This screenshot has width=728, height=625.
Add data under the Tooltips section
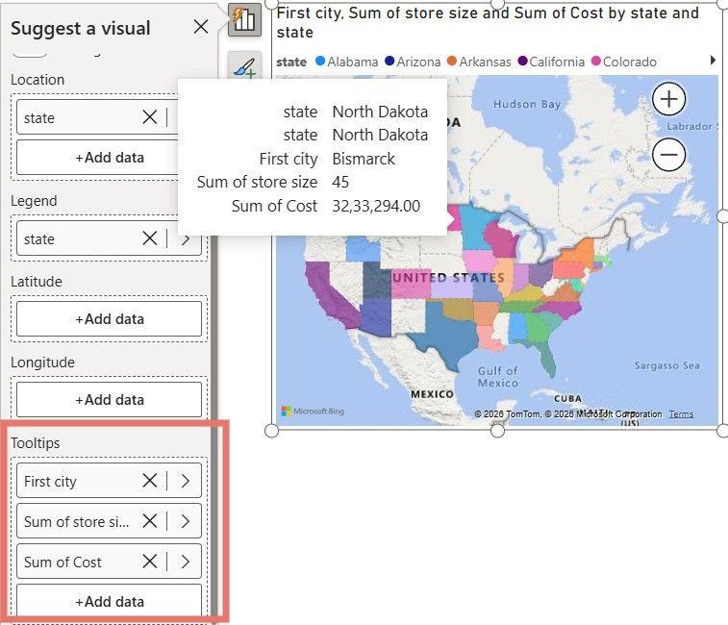tap(109, 601)
